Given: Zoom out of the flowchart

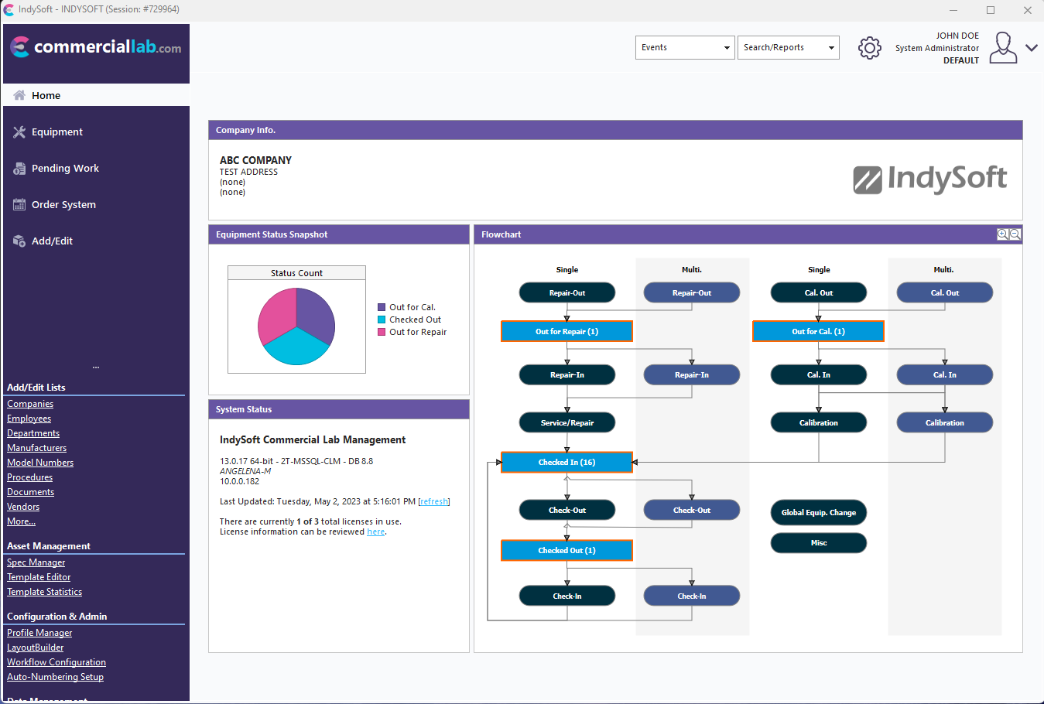Looking at the screenshot, I should (x=1015, y=234).
